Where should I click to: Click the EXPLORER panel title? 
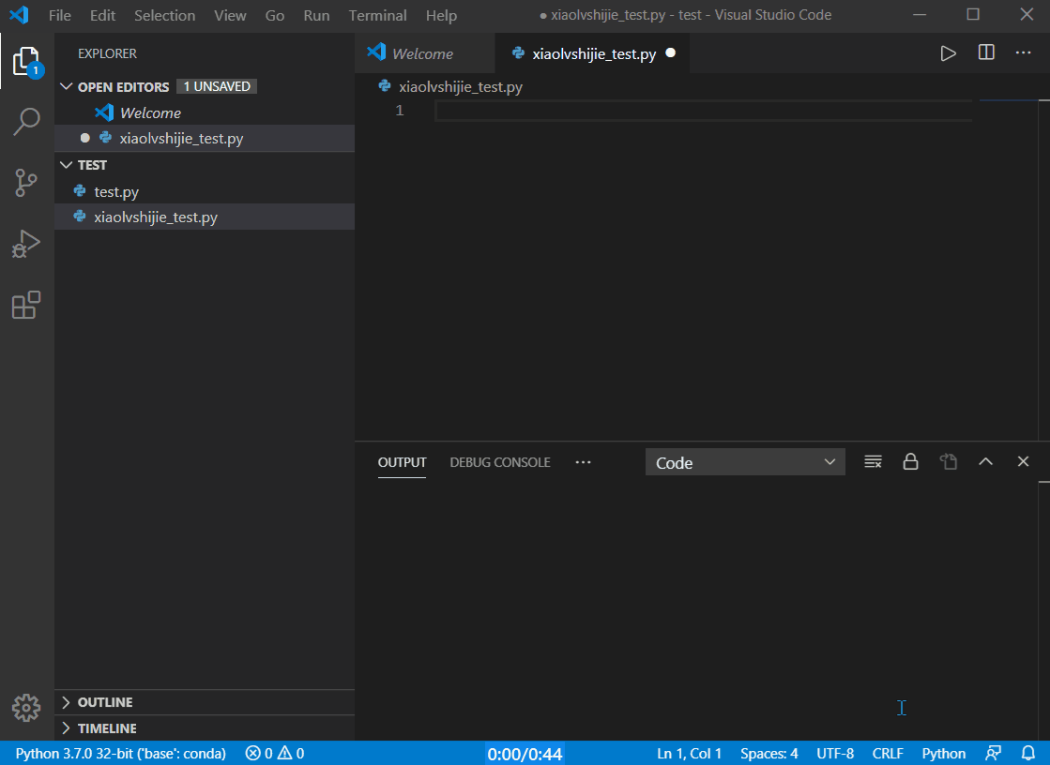pos(107,53)
